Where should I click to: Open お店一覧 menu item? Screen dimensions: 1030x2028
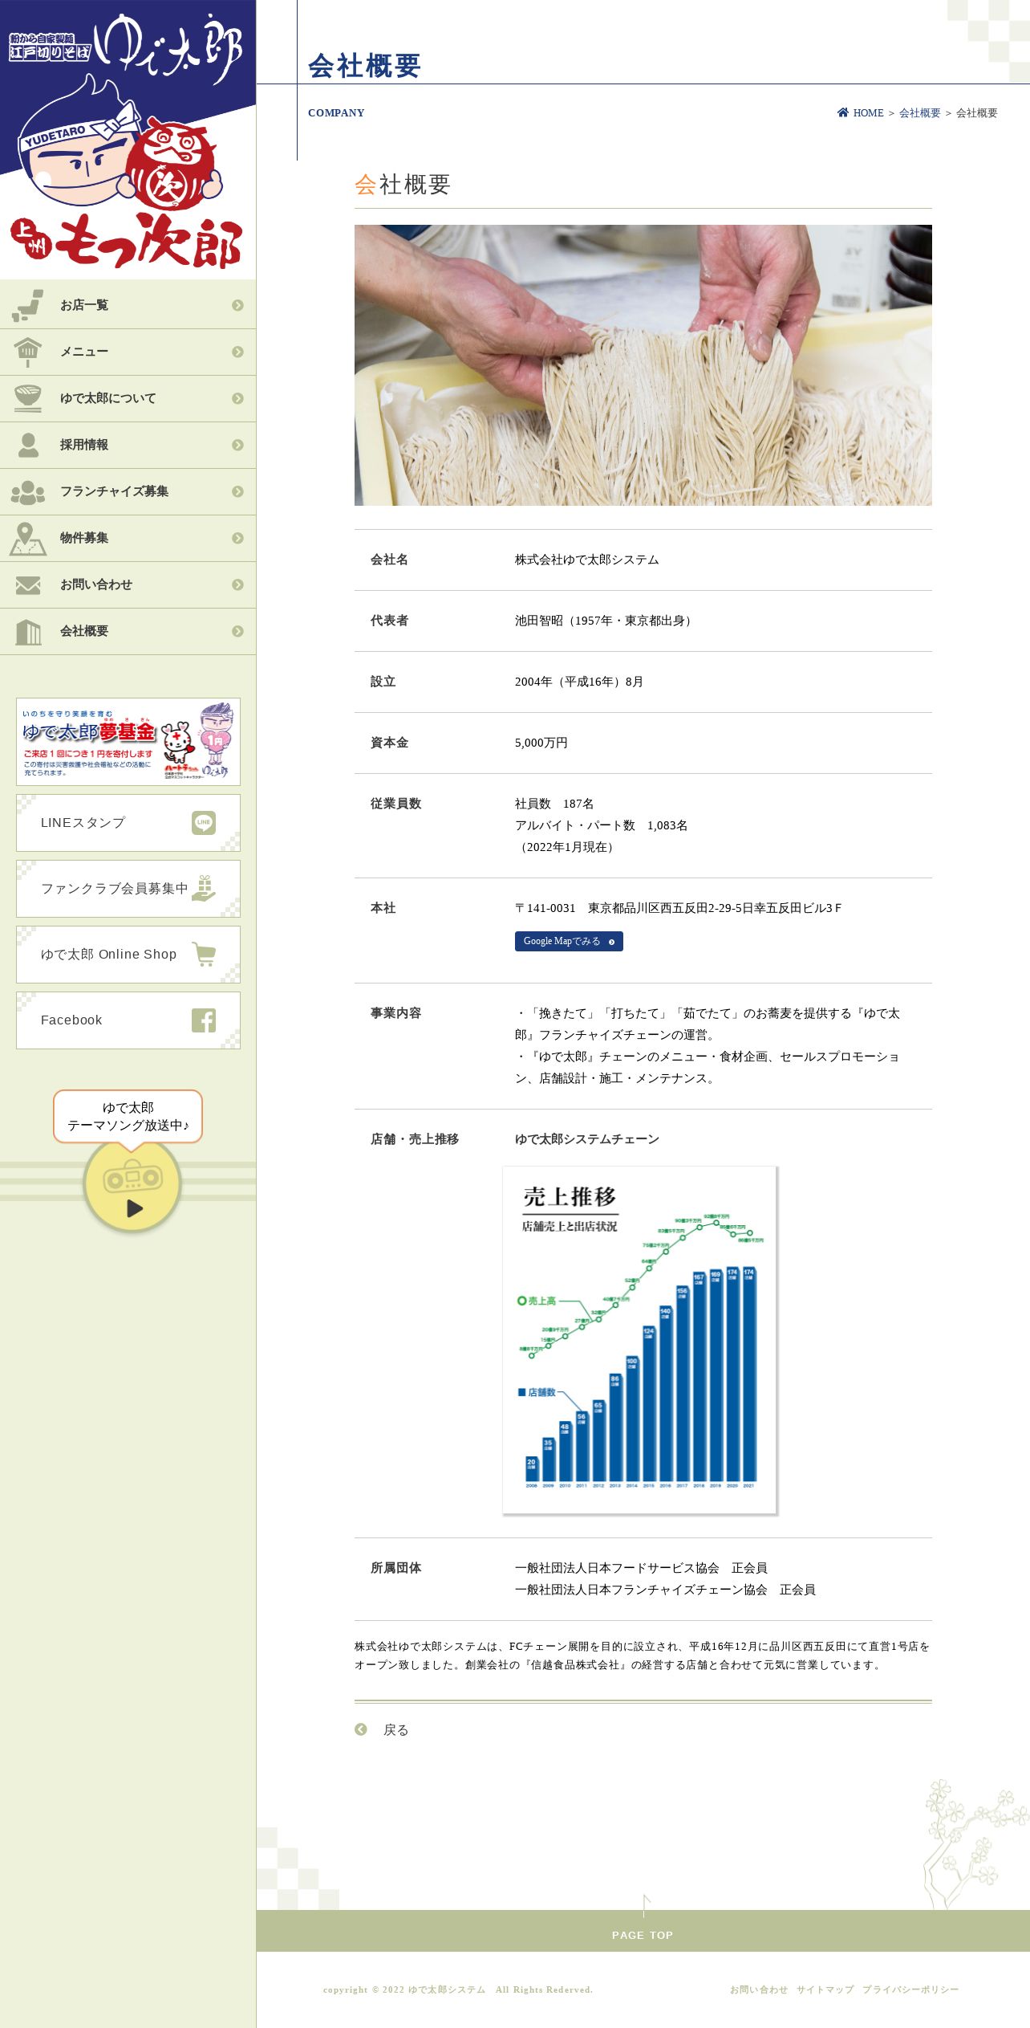click(x=128, y=305)
